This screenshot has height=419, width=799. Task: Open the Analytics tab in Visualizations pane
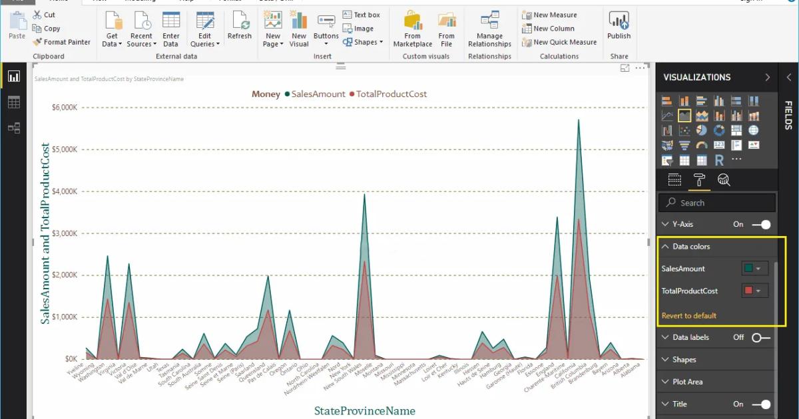pyautogui.click(x=724, y=179)
